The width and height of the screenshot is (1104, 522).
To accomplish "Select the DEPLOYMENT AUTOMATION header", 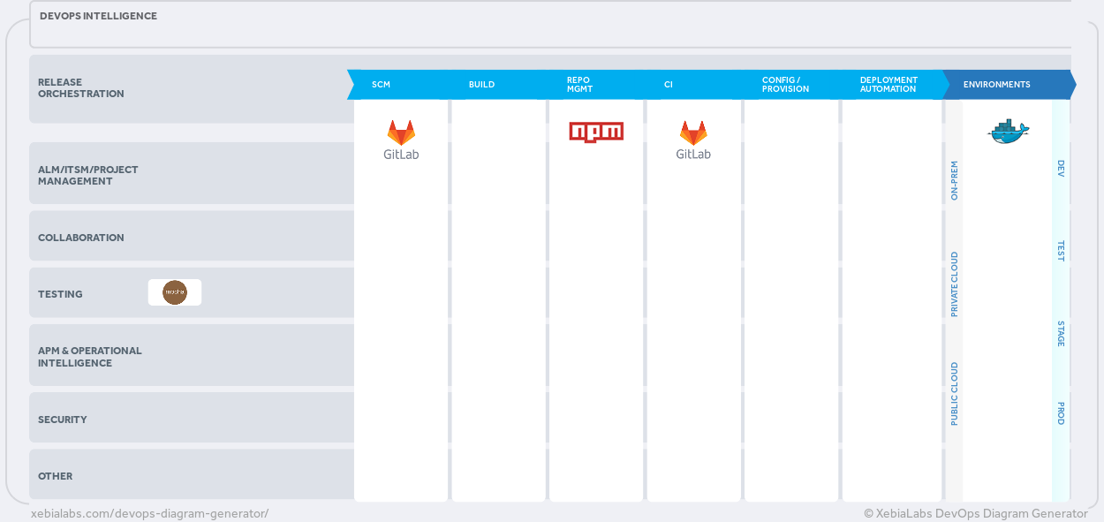I will click(888, 85).
